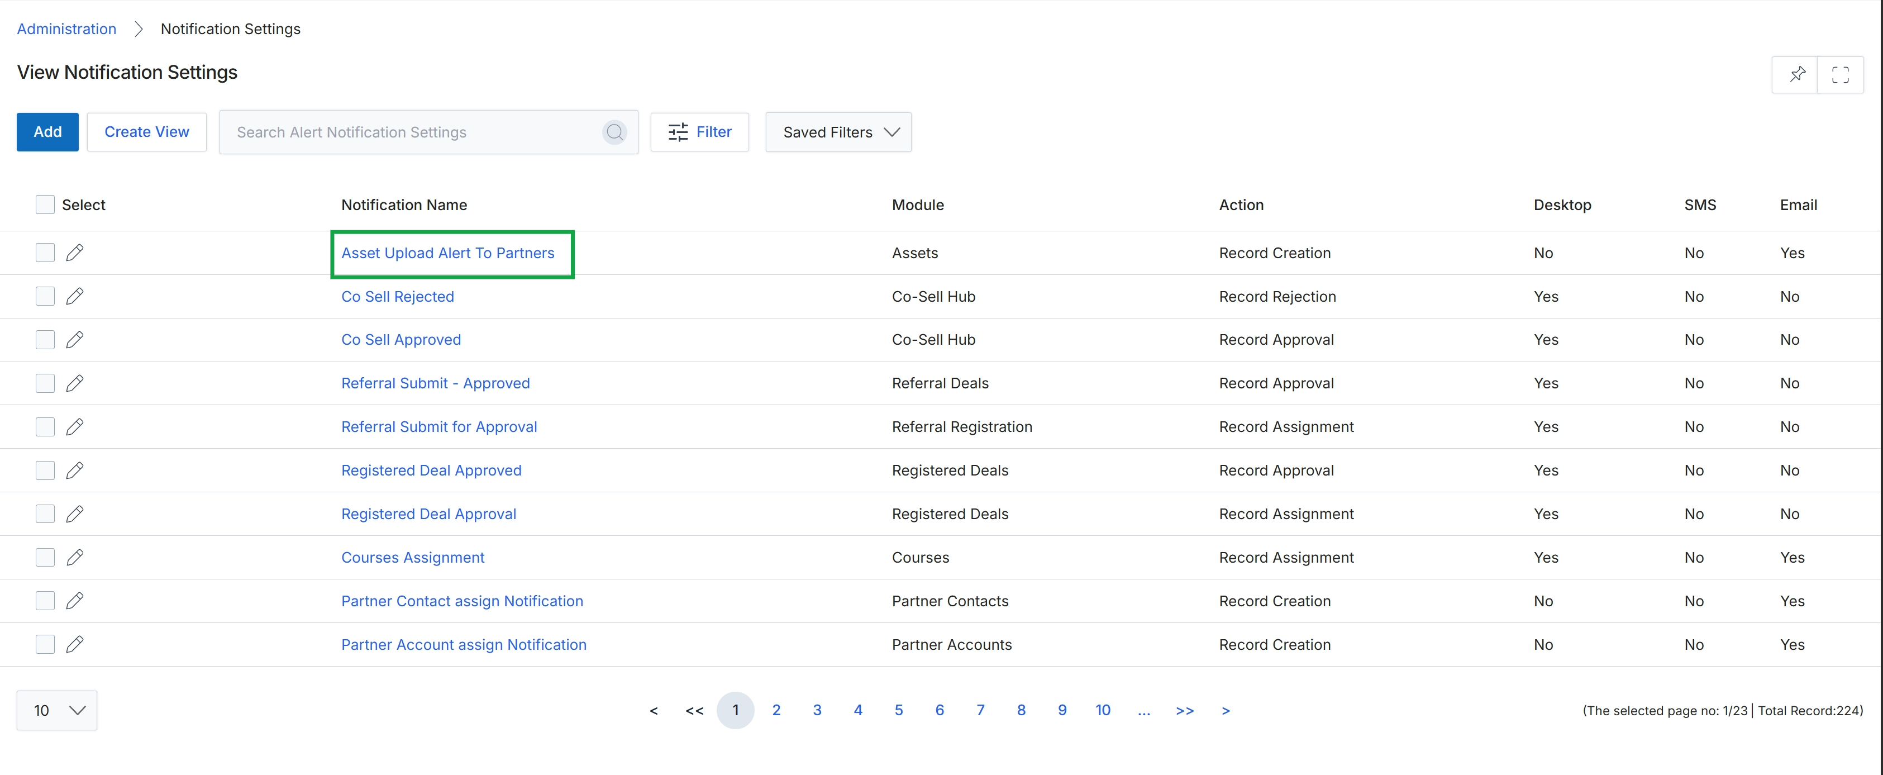Open Asset Upload Alert To Partners link
Screen dimensions: 1883x775
(x=448, y=253)
